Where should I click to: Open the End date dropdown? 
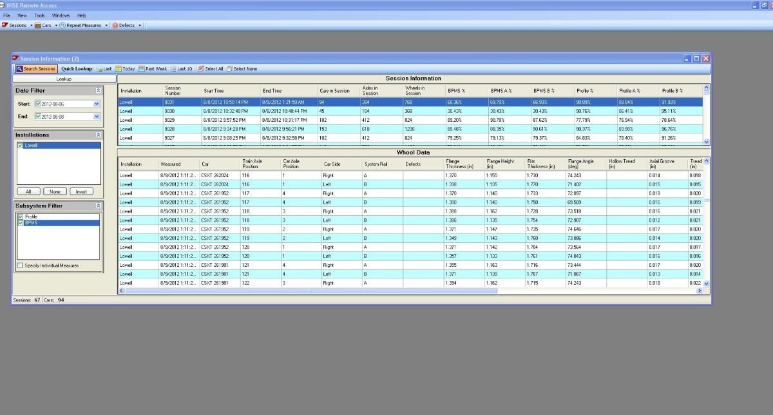pos(97,116)
